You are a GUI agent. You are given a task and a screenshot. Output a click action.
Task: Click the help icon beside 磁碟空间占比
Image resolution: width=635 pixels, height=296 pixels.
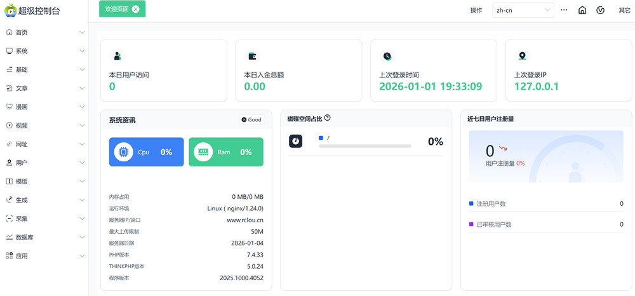tap(328, 118)
